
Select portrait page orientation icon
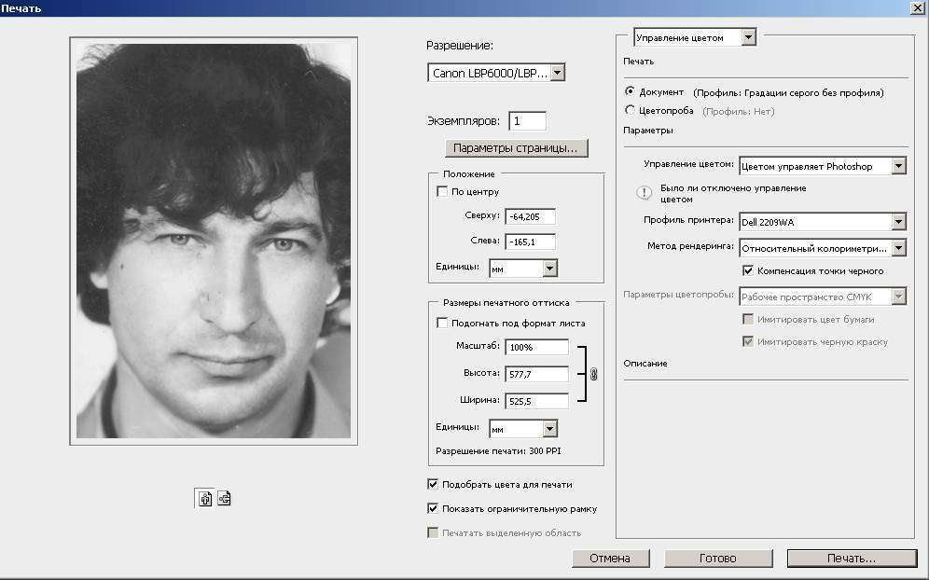[x=205, y=499]
